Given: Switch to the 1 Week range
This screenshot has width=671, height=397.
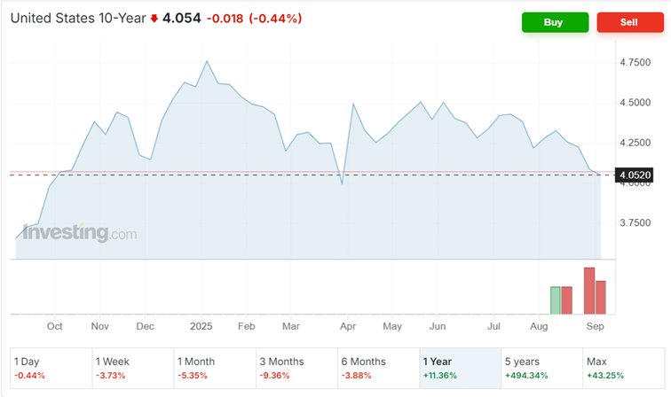Looking at the screenshot, I should [133, 368].
